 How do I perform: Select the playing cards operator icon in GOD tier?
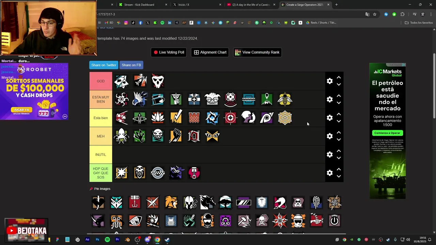click(122, 81)
